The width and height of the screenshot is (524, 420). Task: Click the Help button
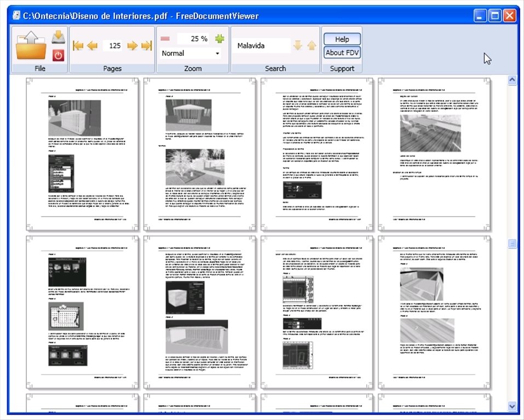click(342, 39)
